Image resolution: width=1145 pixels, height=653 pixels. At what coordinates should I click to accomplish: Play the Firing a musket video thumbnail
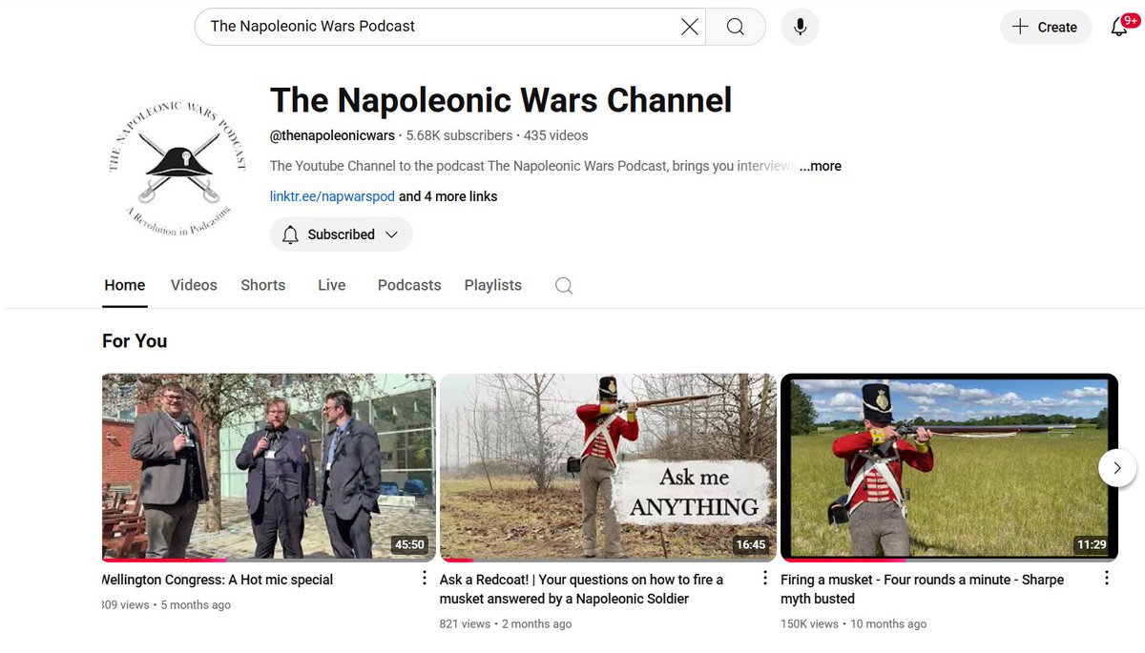pyautogui.click(x=949, y=467)
